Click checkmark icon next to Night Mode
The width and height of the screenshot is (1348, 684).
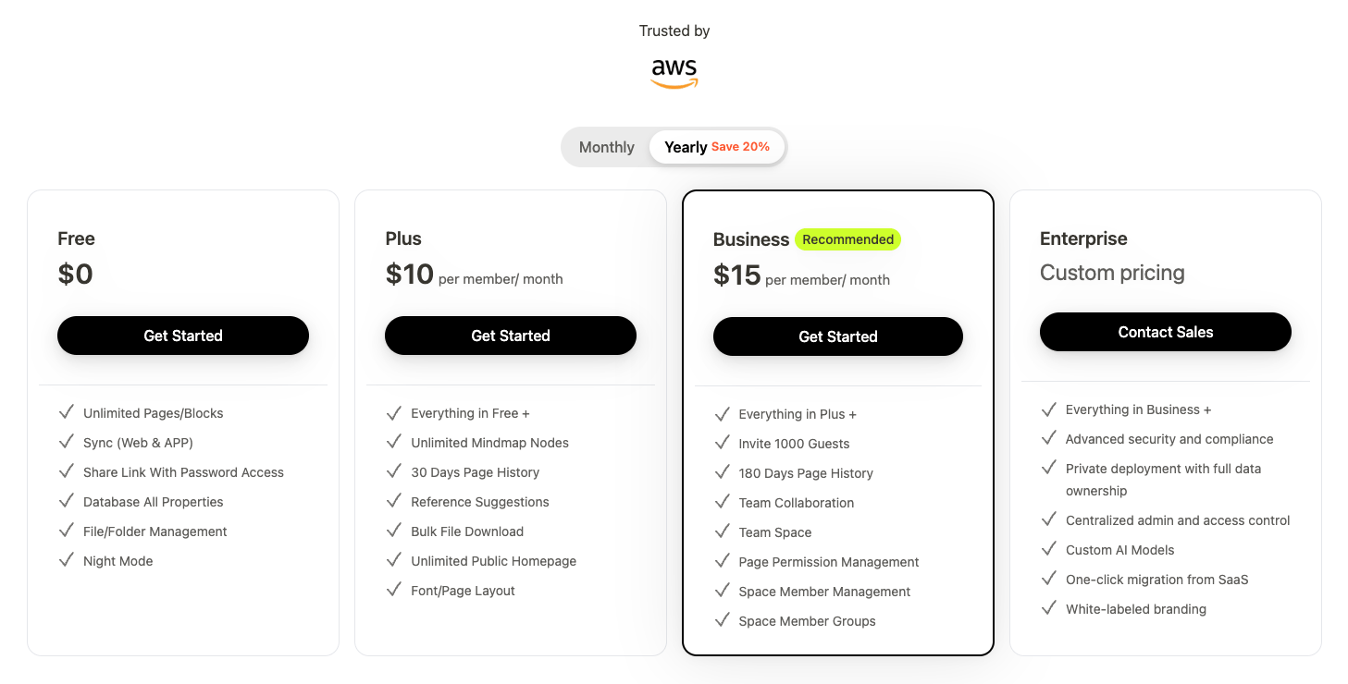click(x=66, y=560)
